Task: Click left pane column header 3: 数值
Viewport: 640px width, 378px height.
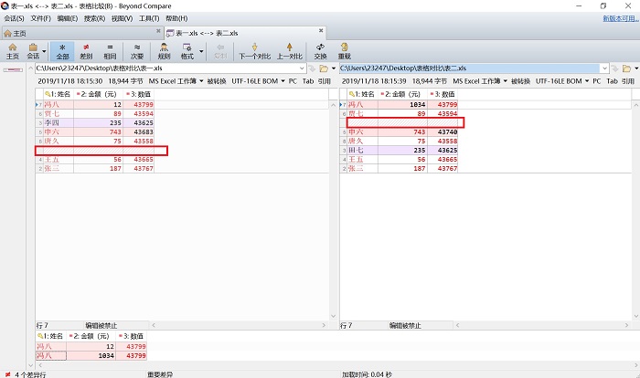Action: click(139, 94)
